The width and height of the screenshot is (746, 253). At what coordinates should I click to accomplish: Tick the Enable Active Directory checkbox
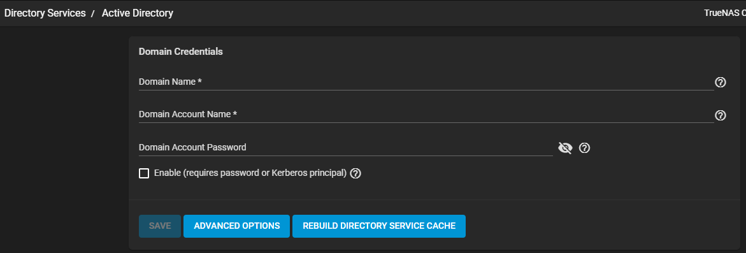coord(144,173)
